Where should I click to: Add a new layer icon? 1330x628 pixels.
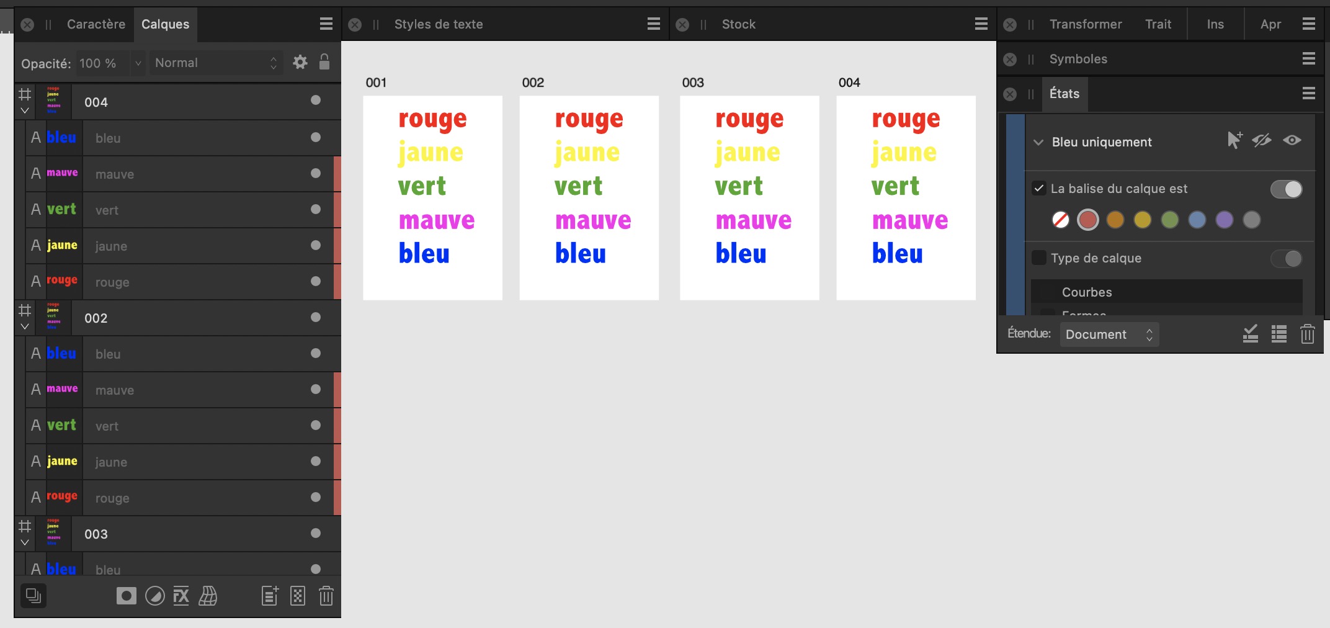coord(270,596)
